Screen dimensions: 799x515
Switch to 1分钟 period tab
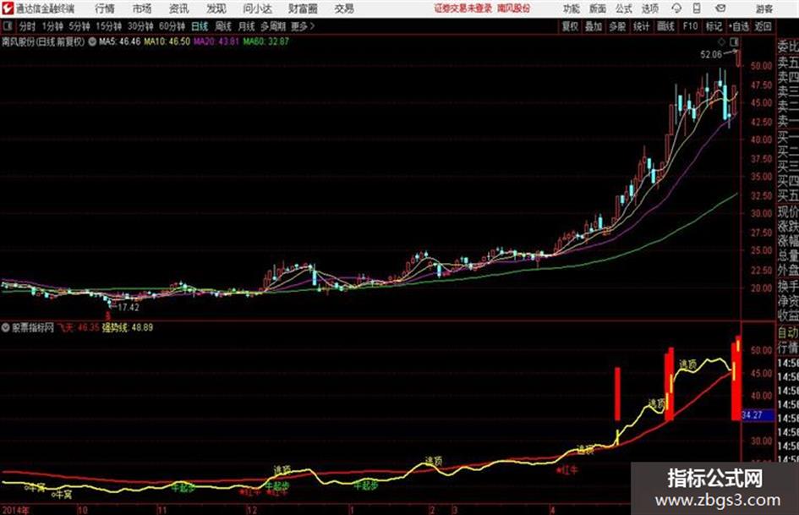click(x=52, y=26)
